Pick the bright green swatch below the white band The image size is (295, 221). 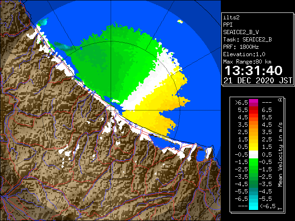click(x=254, y=162)
